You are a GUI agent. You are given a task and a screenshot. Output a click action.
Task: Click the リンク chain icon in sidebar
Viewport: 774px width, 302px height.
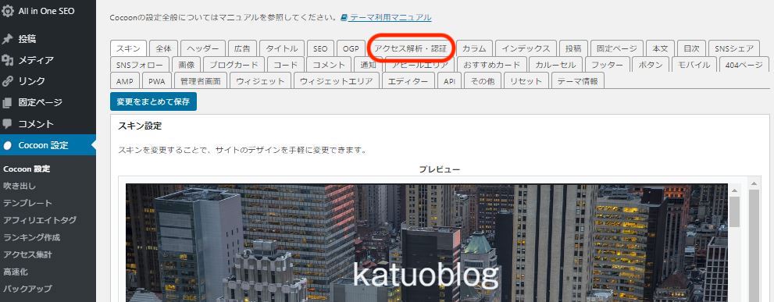pos(7,81)
